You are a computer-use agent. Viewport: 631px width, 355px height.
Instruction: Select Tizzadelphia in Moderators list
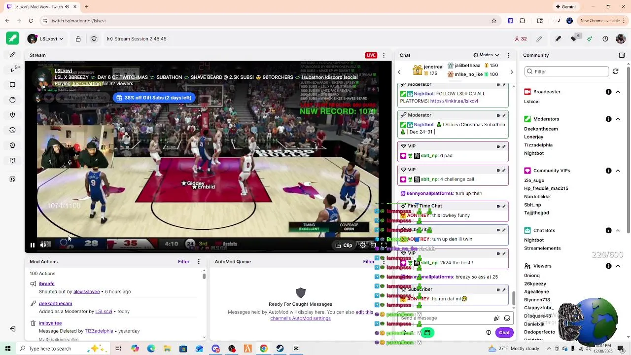coord(538,145)
